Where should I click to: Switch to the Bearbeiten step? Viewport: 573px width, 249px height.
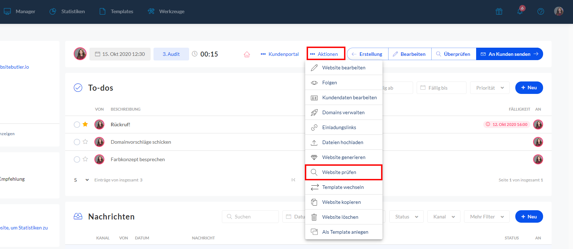(x=410, y=54)
